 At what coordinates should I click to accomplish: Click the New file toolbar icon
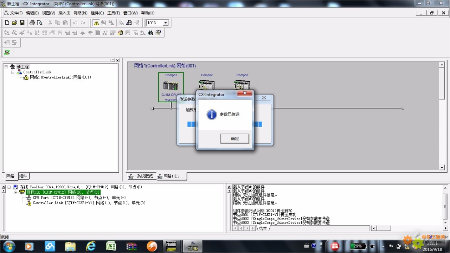click(x=7, y=23)
